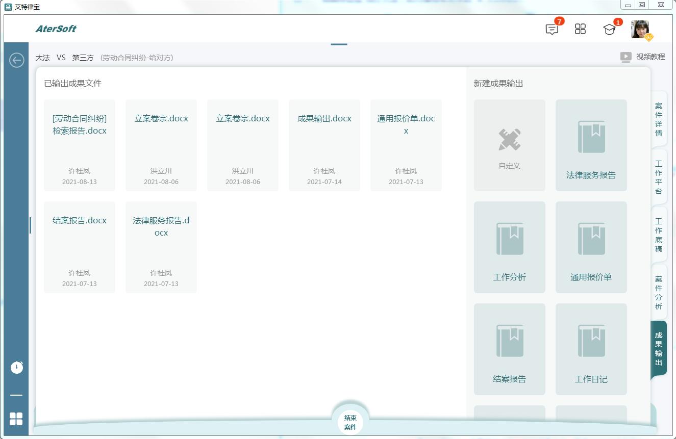
Task: Click the graduation cap learning icon
Action: 609,29
